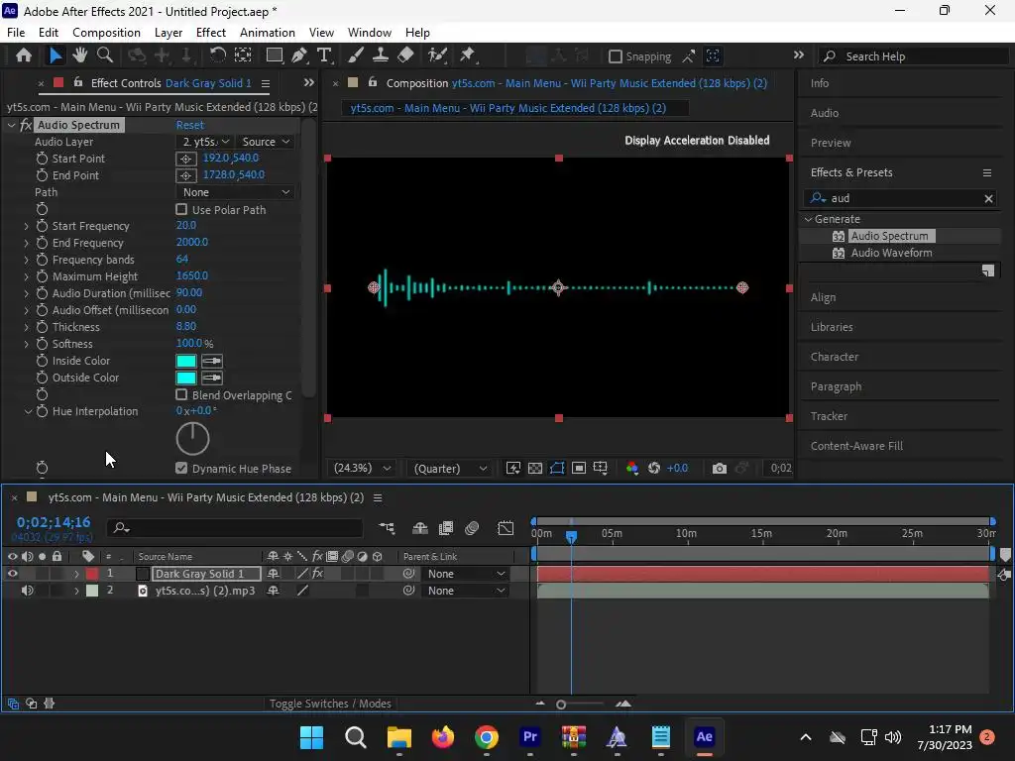Viewport: 1015px width, 761px height.
Task: Pick Inside Color with eyedropper
Action: 212,361
